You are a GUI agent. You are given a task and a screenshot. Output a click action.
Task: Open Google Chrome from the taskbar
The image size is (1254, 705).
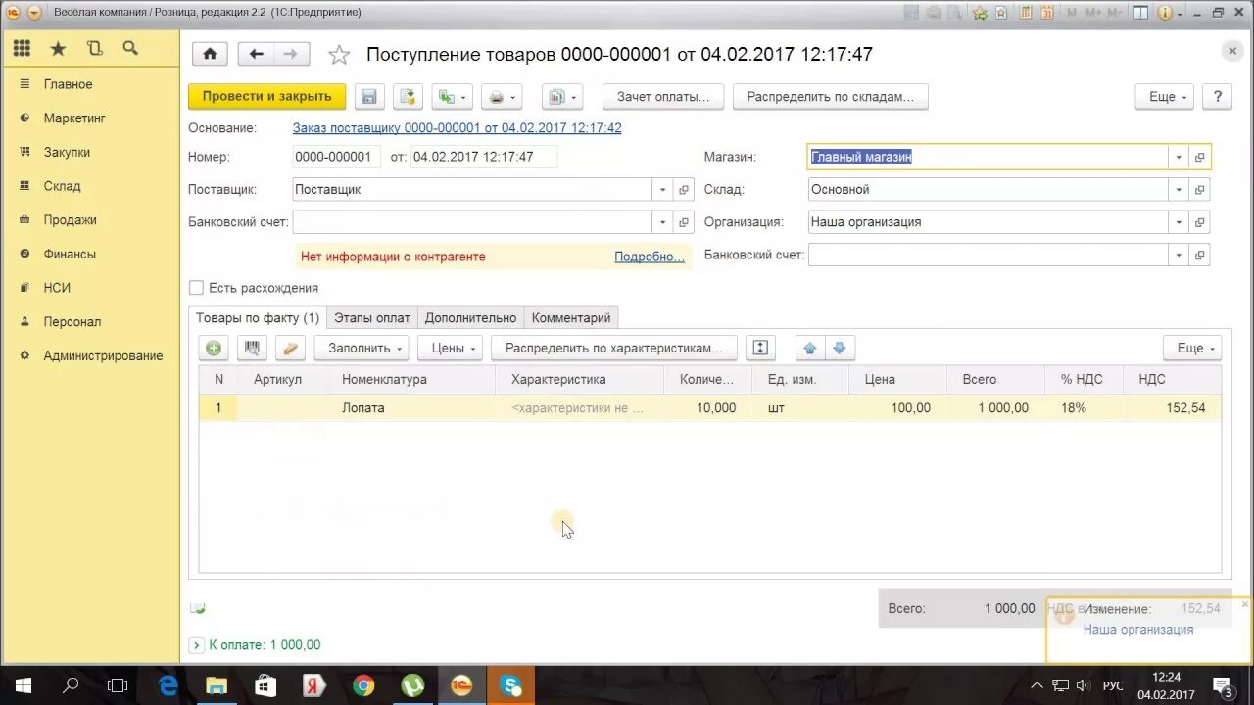pos(363,685)
